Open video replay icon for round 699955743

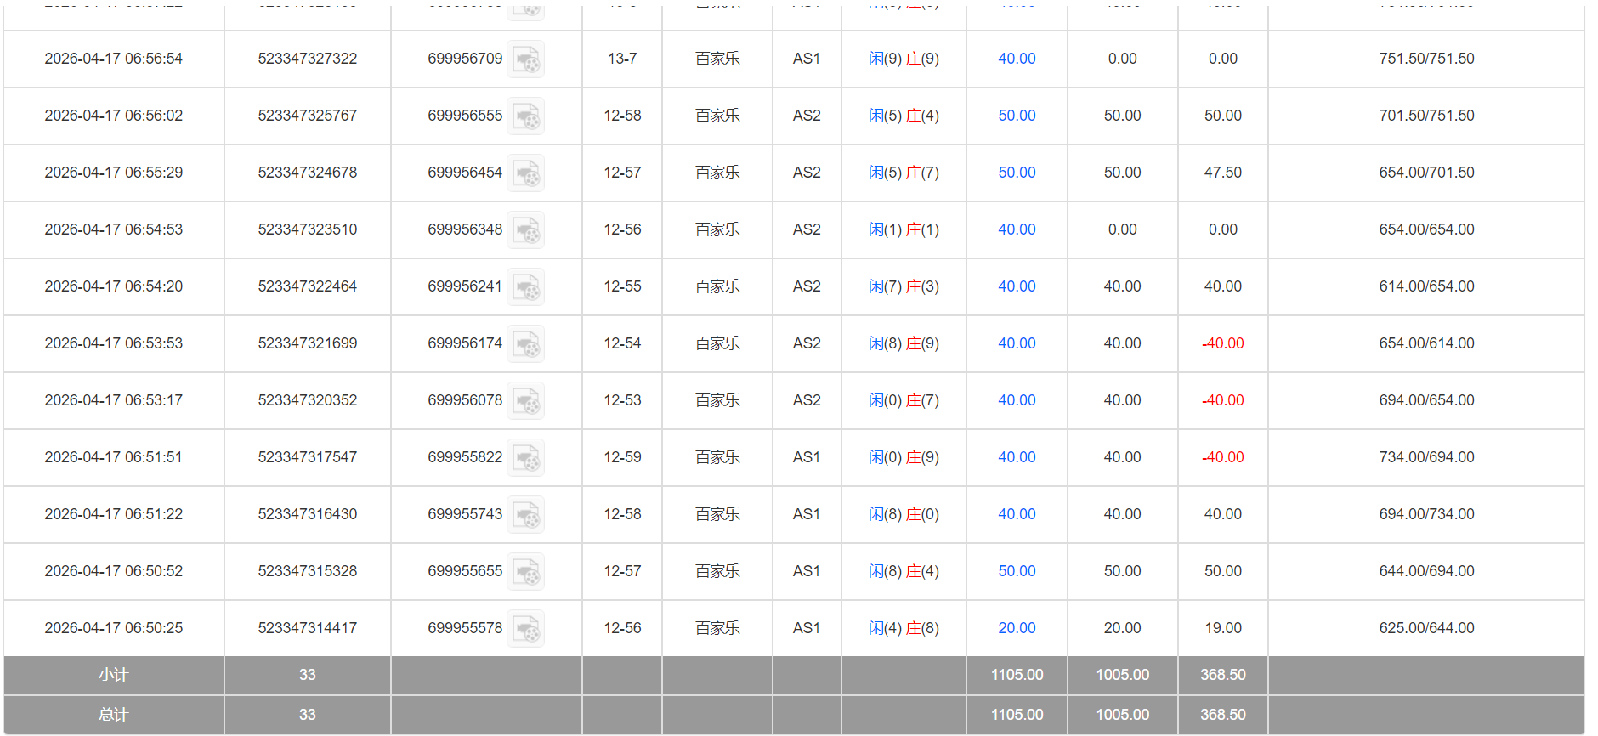(x=525, y=515)
